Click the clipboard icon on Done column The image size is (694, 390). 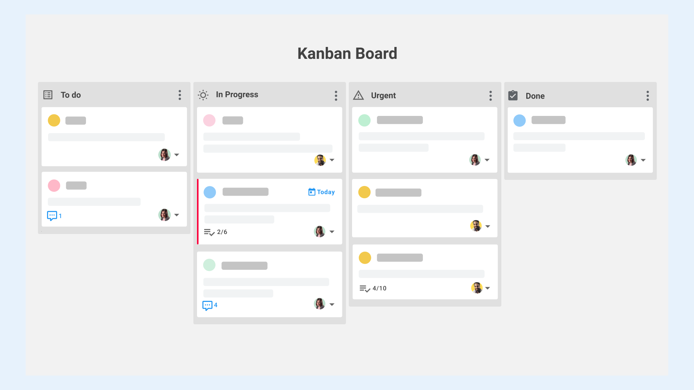tap(513, 95)
